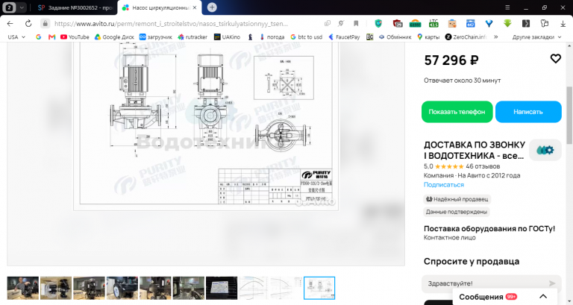Open the orange counter extension icon
Viewport: 573px width, 305px height.
click(x=415, y=24)
